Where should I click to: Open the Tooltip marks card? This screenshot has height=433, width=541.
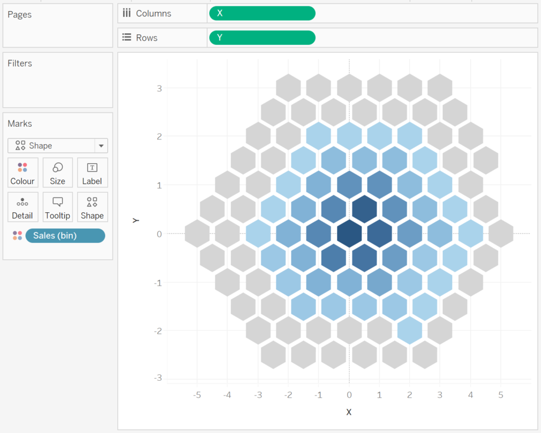58,207
